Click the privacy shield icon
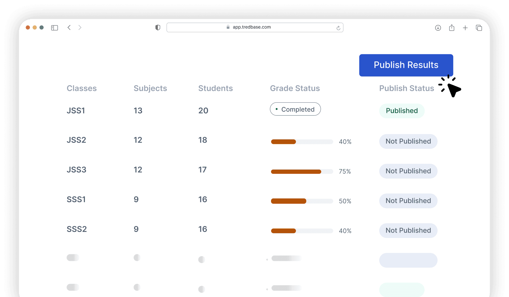The height and width of the screenshot is (297, 509). tap(158, 28)
